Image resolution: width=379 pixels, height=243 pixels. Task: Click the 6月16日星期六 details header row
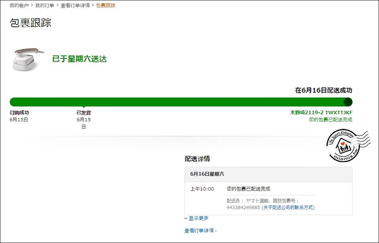pos(268,174)
